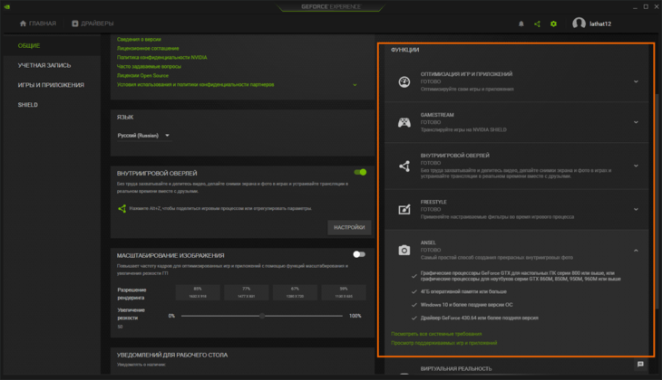
Task: Enable Масштабирование изображения toggle
Action: click(x=359, y=254)
